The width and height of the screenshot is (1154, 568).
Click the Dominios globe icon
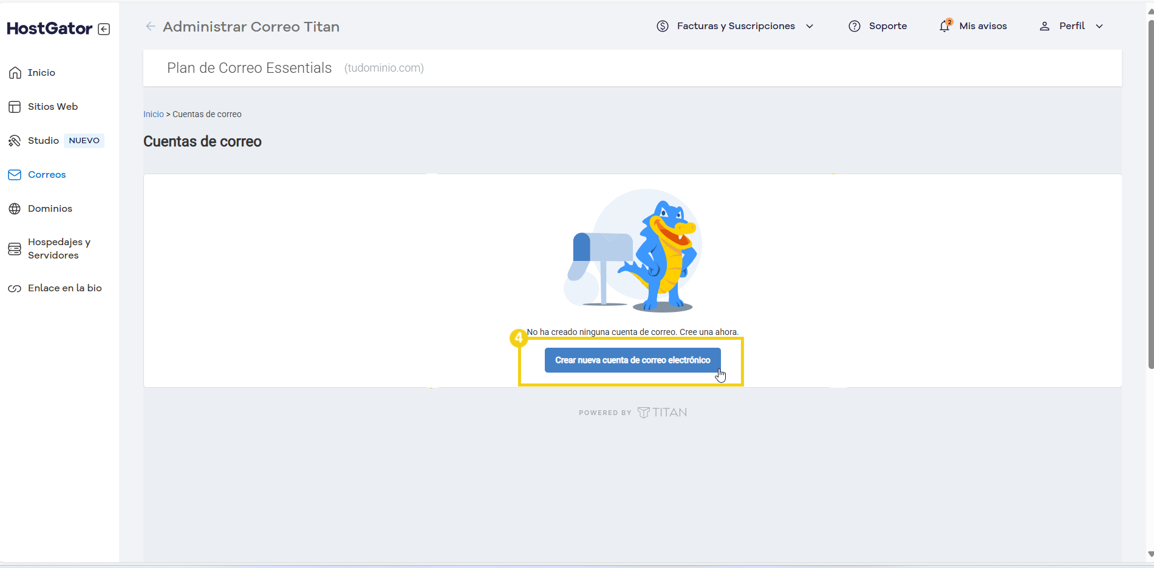[x=15, y=209]
